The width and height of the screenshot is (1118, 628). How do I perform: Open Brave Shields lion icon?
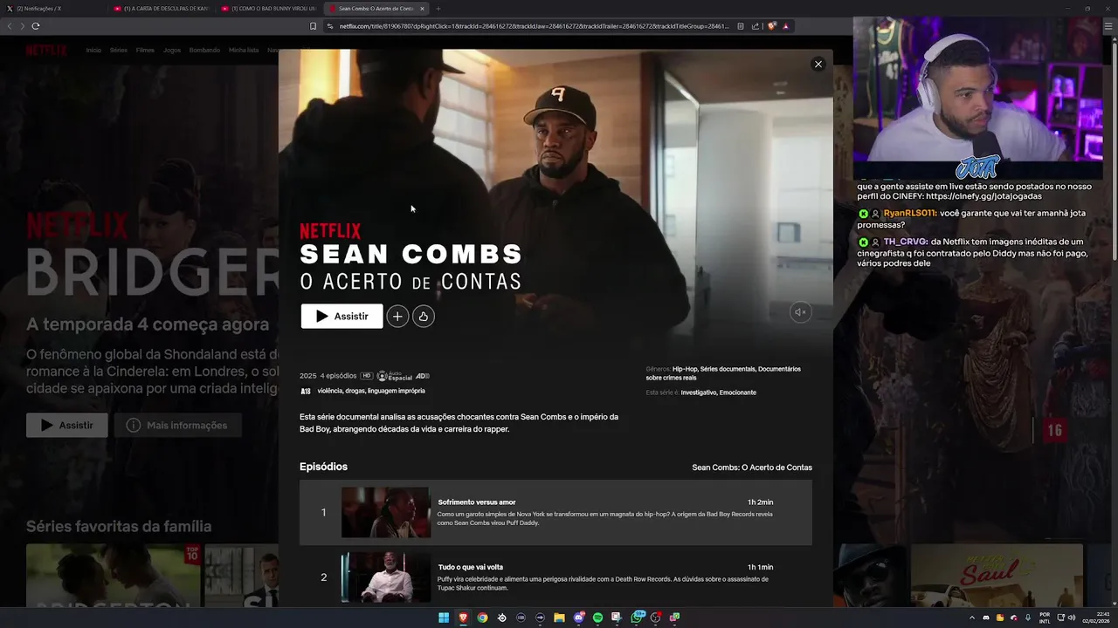(x=772, y=26)
